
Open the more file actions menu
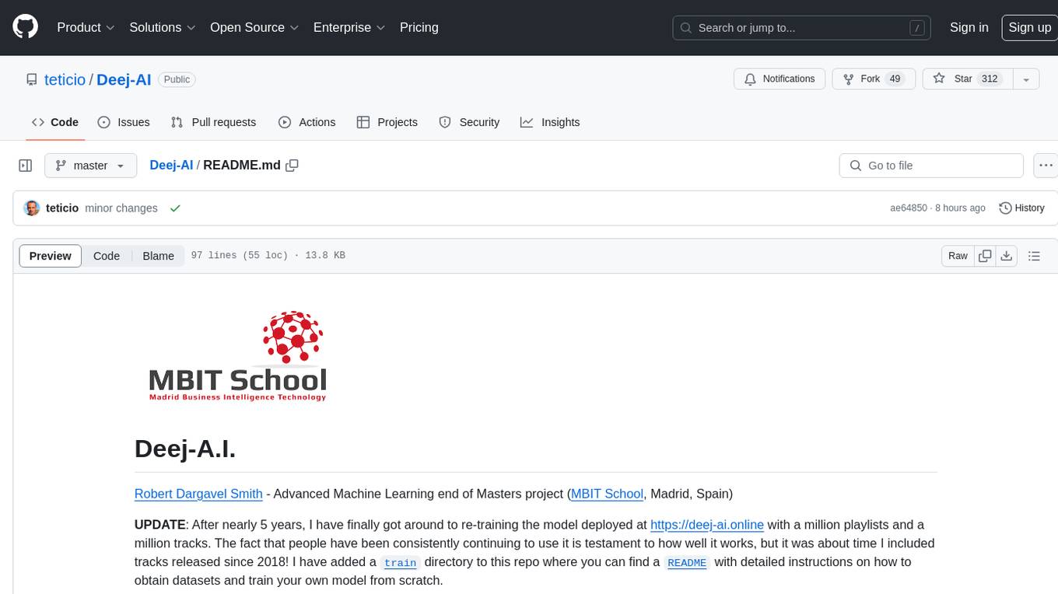pos(1046,166)
